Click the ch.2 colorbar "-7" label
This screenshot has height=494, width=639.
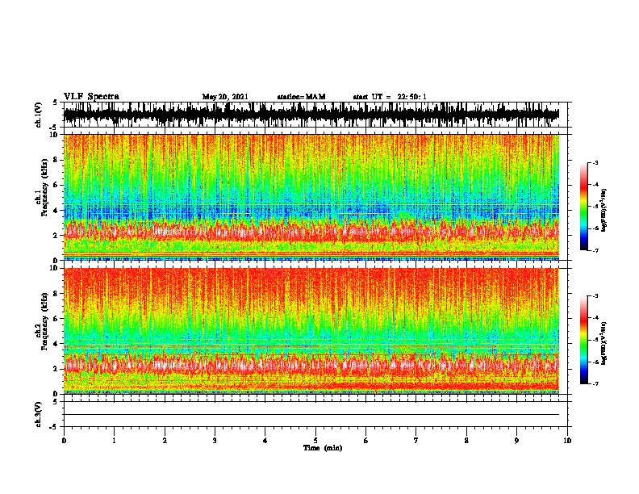(595, 384)
